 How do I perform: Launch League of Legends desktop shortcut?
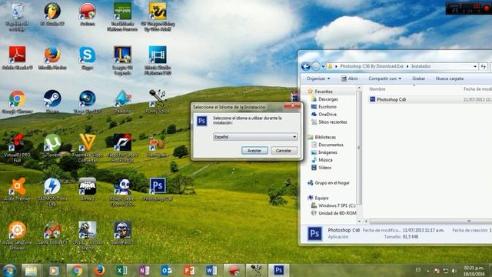[122, 60]
